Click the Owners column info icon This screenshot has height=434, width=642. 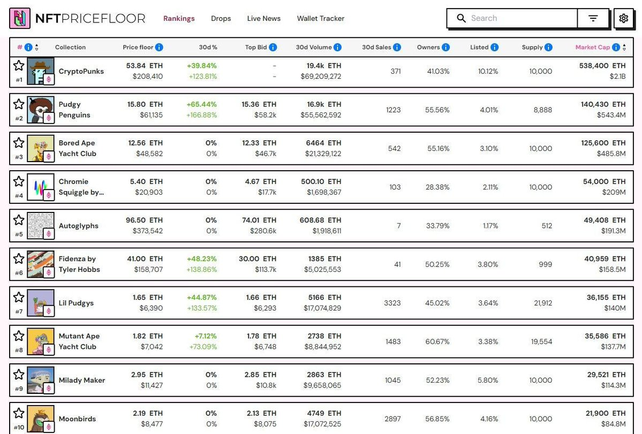446,47
